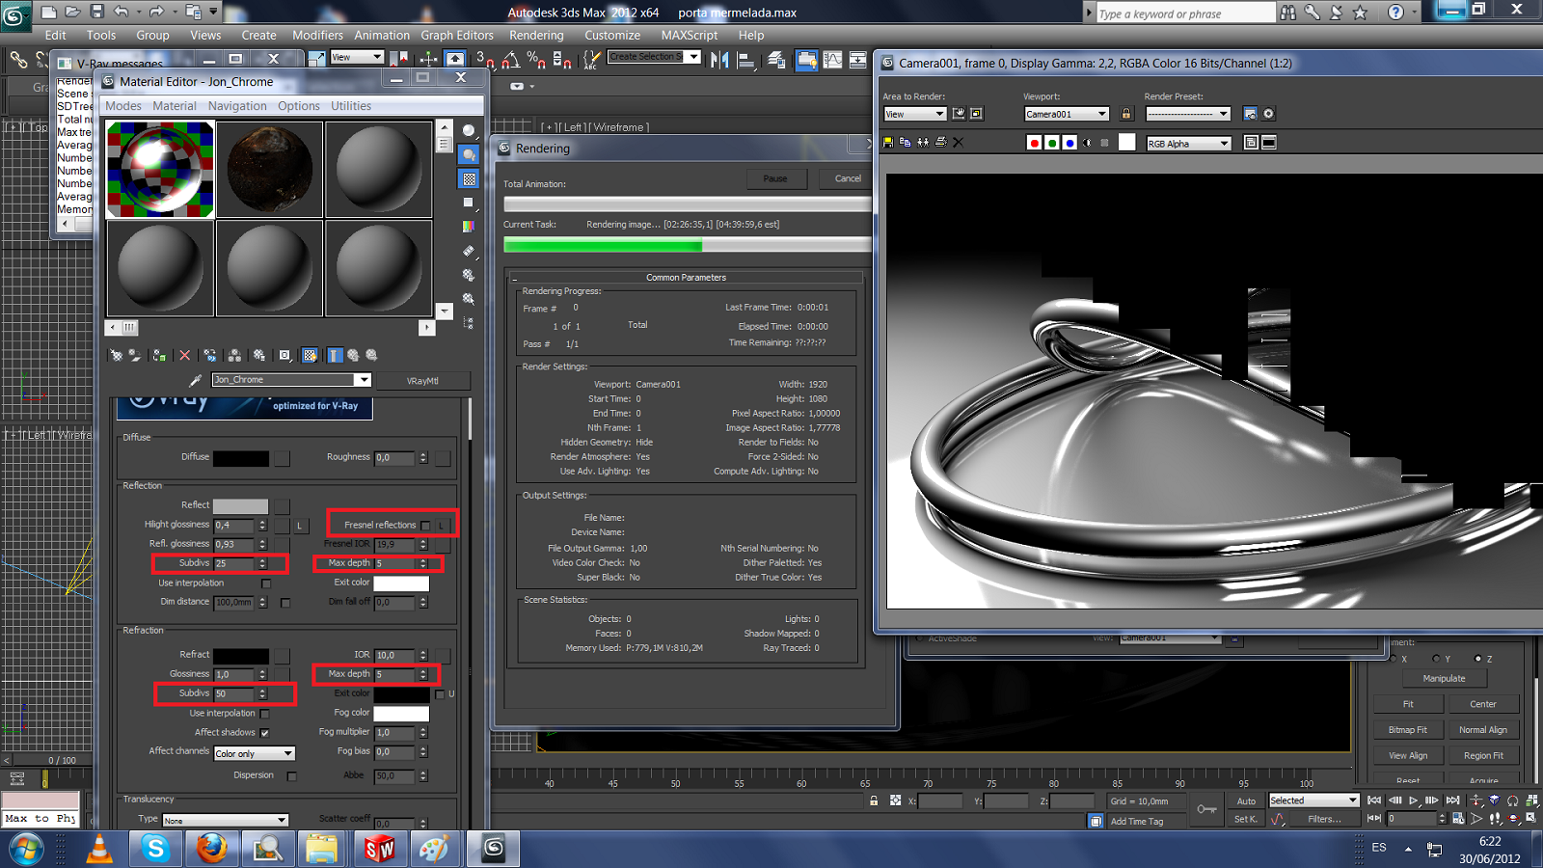Toggle Affect shadows checkbox
The image size is (1543, 868).
(x=264, y=733)
